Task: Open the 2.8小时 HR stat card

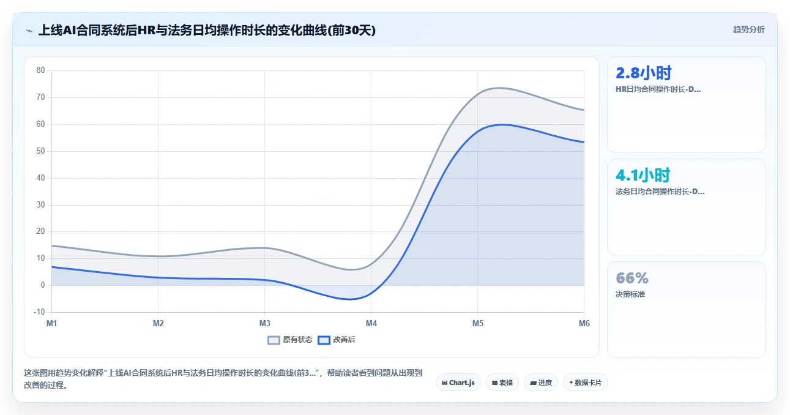Action: pyautogui.click(x=686, y=104)
